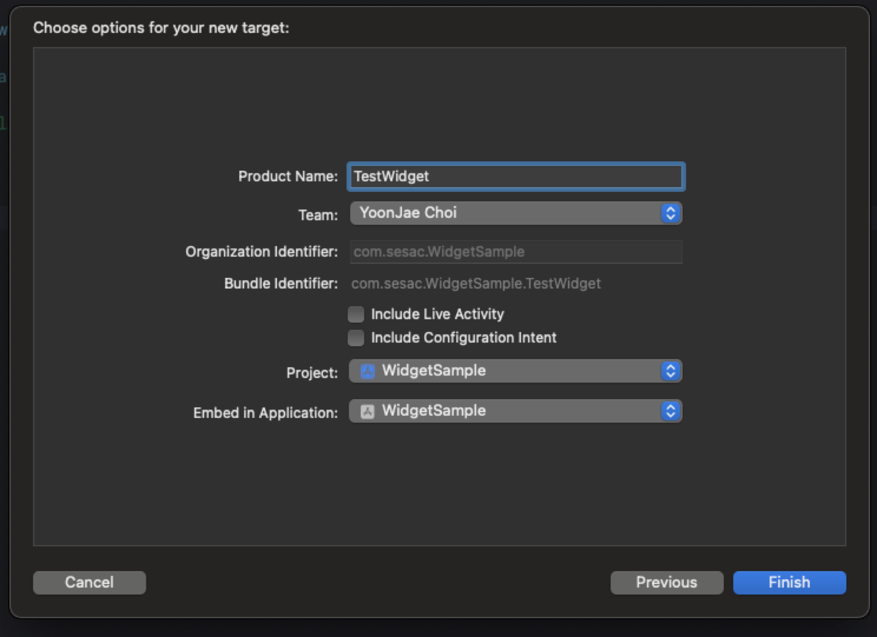The image size is (877, 637).
Task: Tick the Include Configuration Intent checkbox
Action: (356, 338)
